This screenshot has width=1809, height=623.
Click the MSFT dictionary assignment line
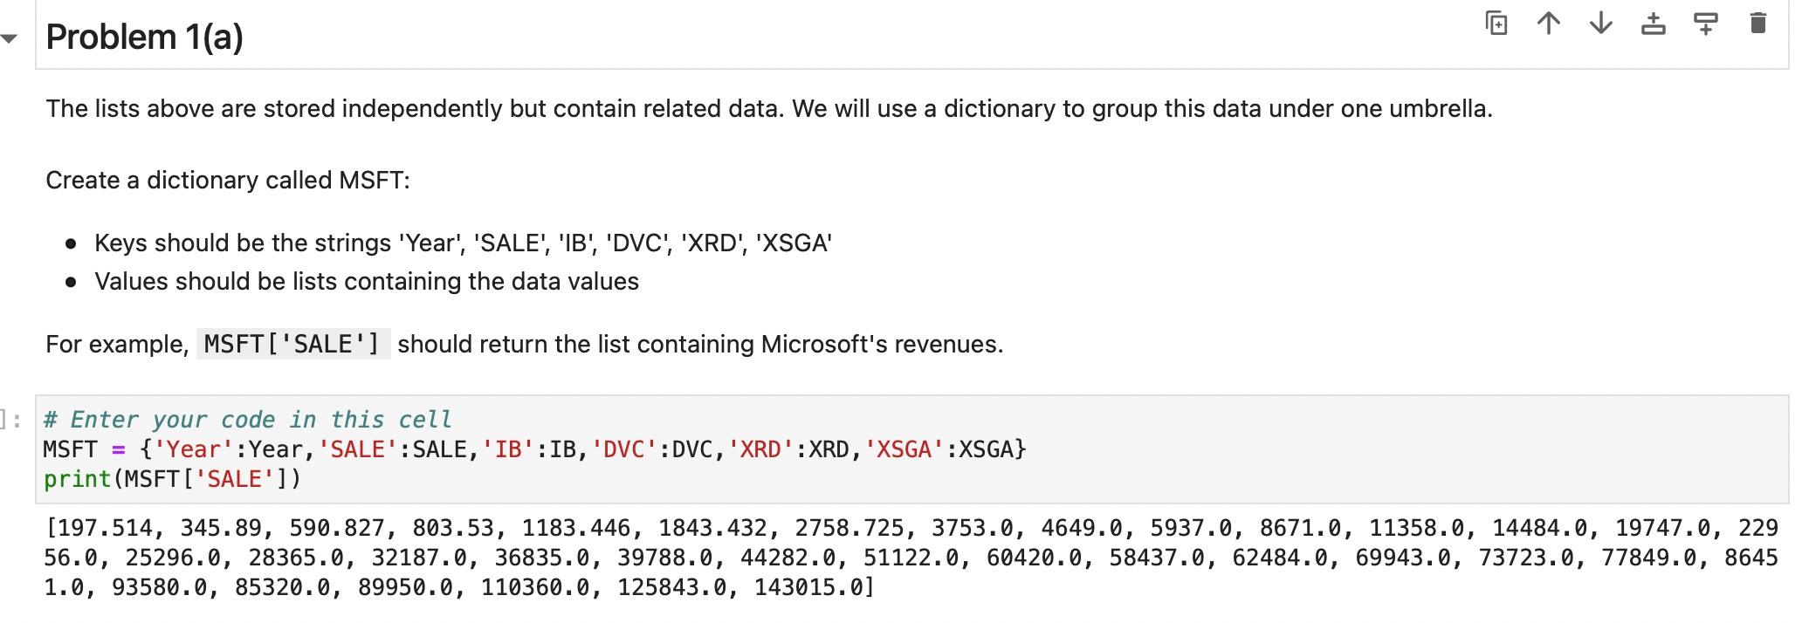point(534,449)
